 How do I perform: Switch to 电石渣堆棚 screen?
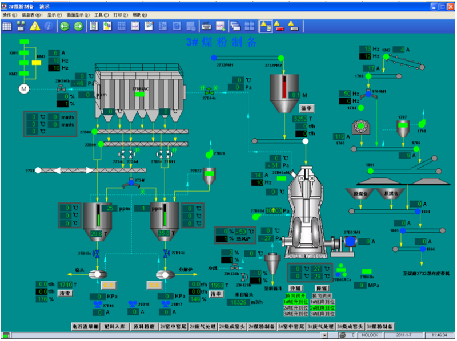click(85, 327)
